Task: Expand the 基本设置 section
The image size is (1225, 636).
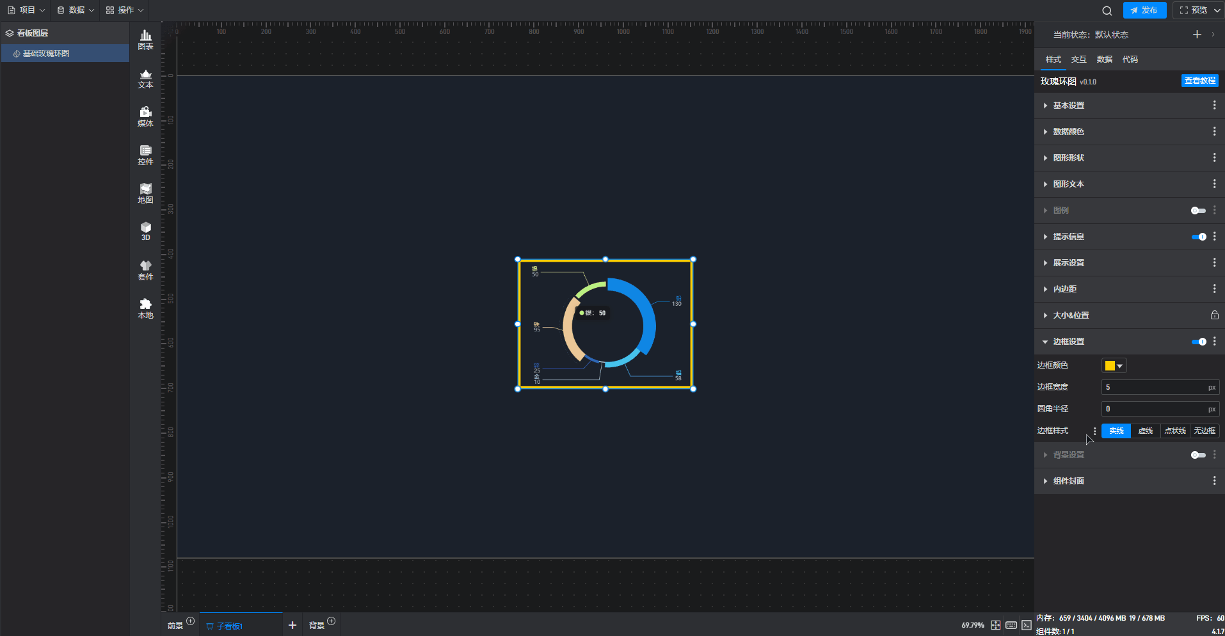Action: pos(1068,106)
